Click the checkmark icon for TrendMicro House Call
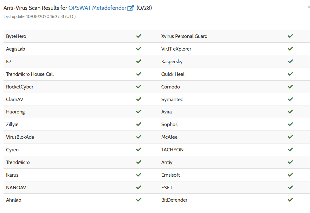Screen dimensions: 310x213 point(139,74)
